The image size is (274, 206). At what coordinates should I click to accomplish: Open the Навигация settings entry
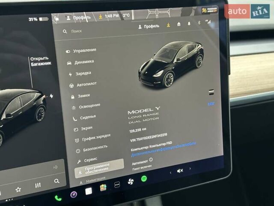[x=92, y=180]
